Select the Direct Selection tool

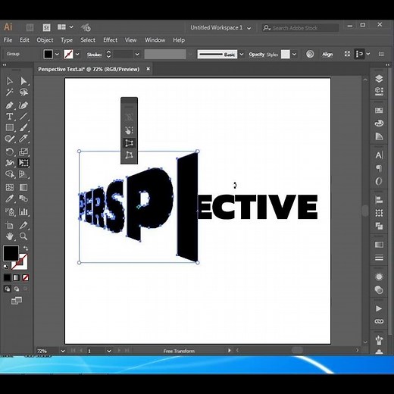[23, 81]
